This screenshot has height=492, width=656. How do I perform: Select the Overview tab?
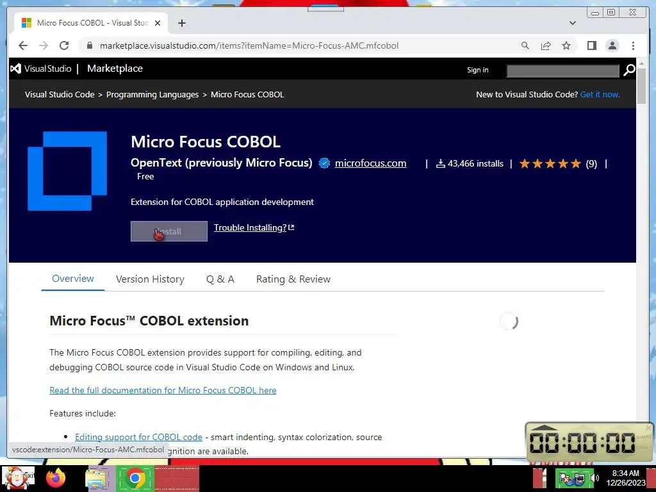point(73,279)
